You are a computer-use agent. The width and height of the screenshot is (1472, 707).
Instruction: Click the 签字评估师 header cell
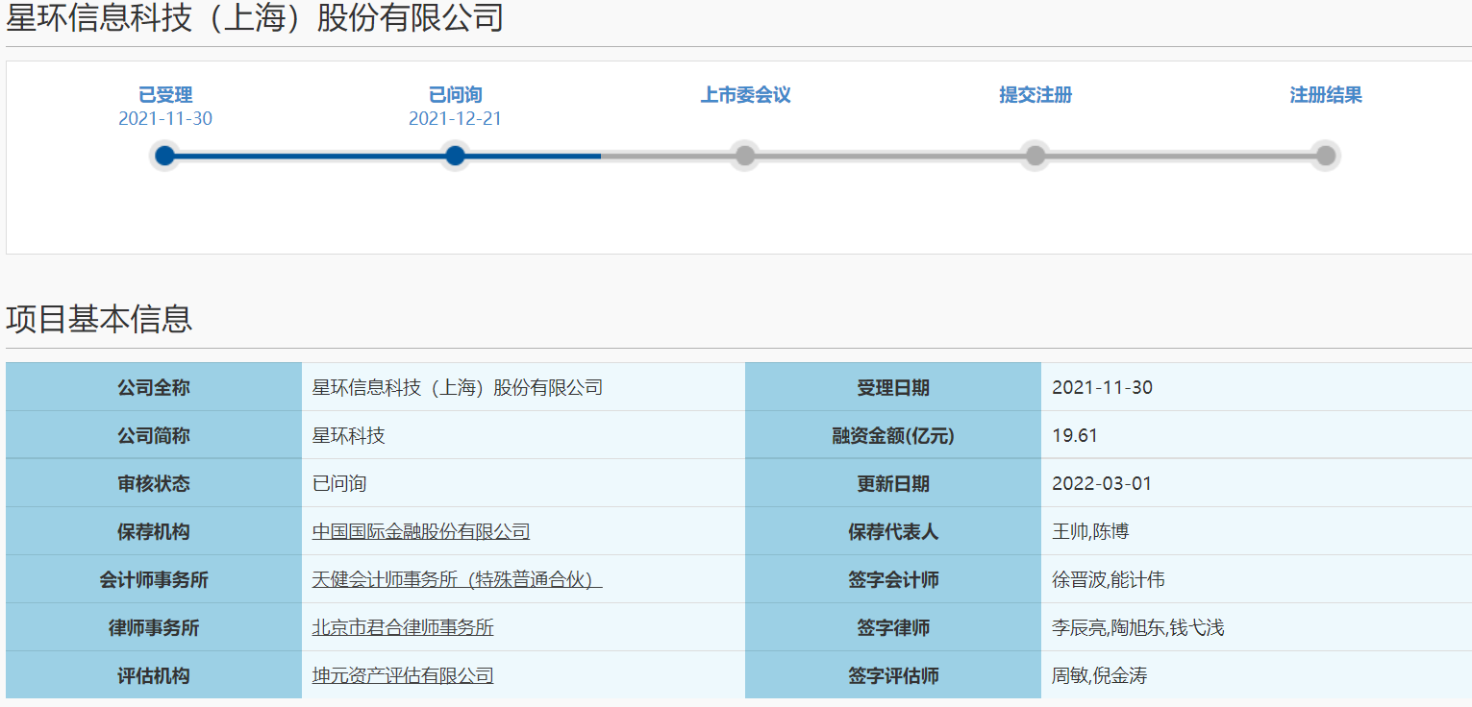click(x=893, y=675)
